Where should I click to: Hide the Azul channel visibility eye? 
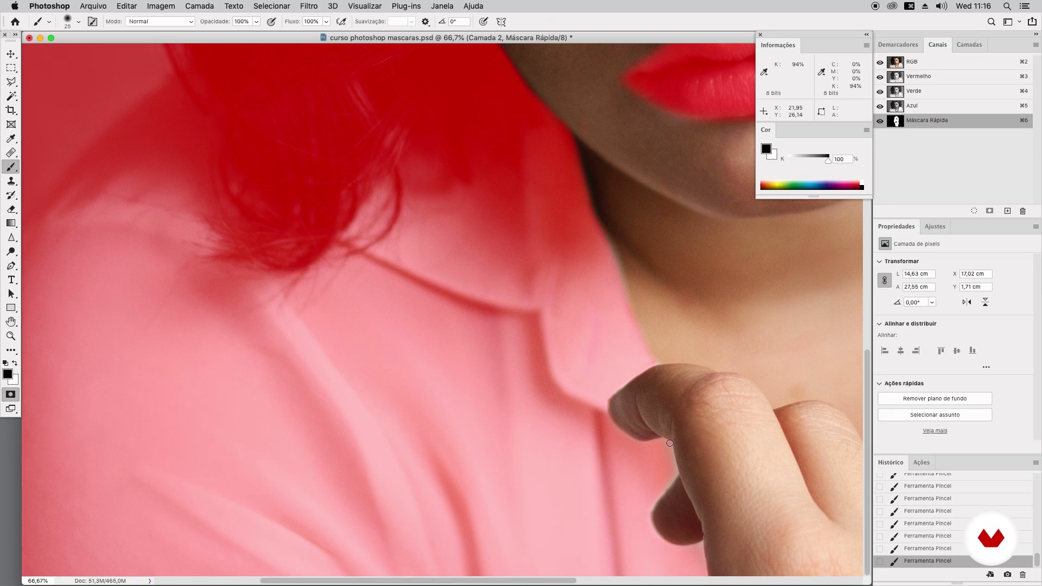(x=880, y=106)
